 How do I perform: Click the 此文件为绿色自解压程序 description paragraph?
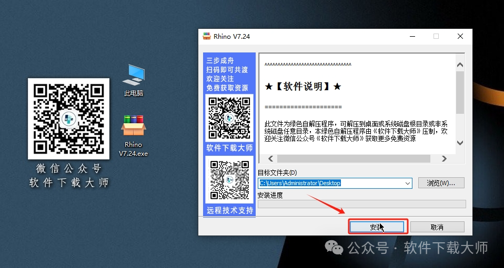[x=356, y=132]
